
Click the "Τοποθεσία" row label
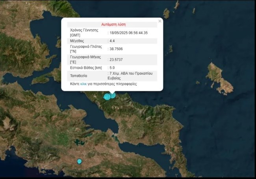pyautogui.click(x=78, y=76)
